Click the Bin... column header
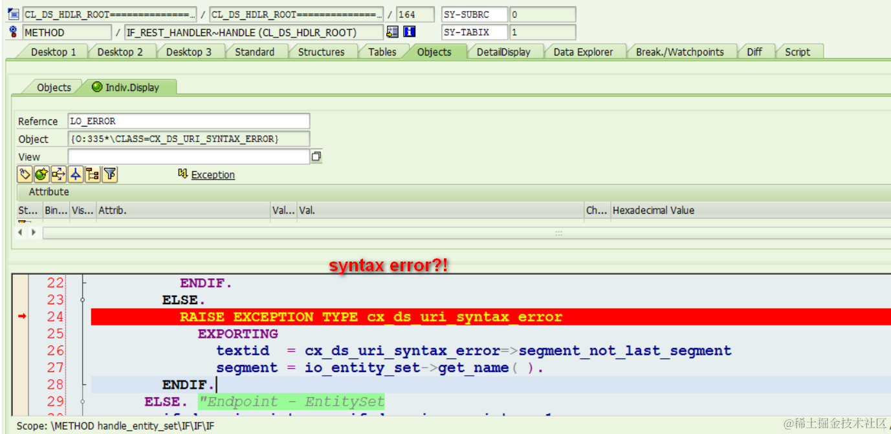891x434 pixels. 56,210
